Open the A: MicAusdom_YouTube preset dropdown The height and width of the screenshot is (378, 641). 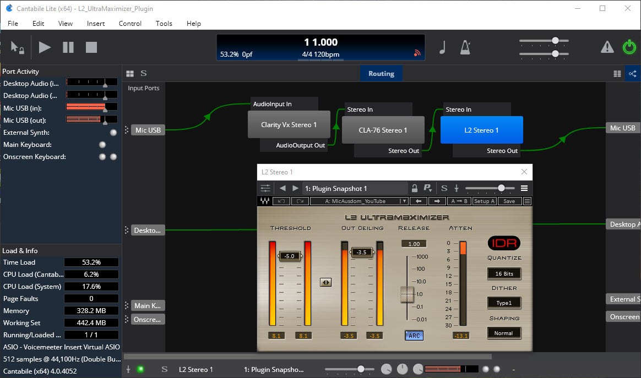[360, 201]
